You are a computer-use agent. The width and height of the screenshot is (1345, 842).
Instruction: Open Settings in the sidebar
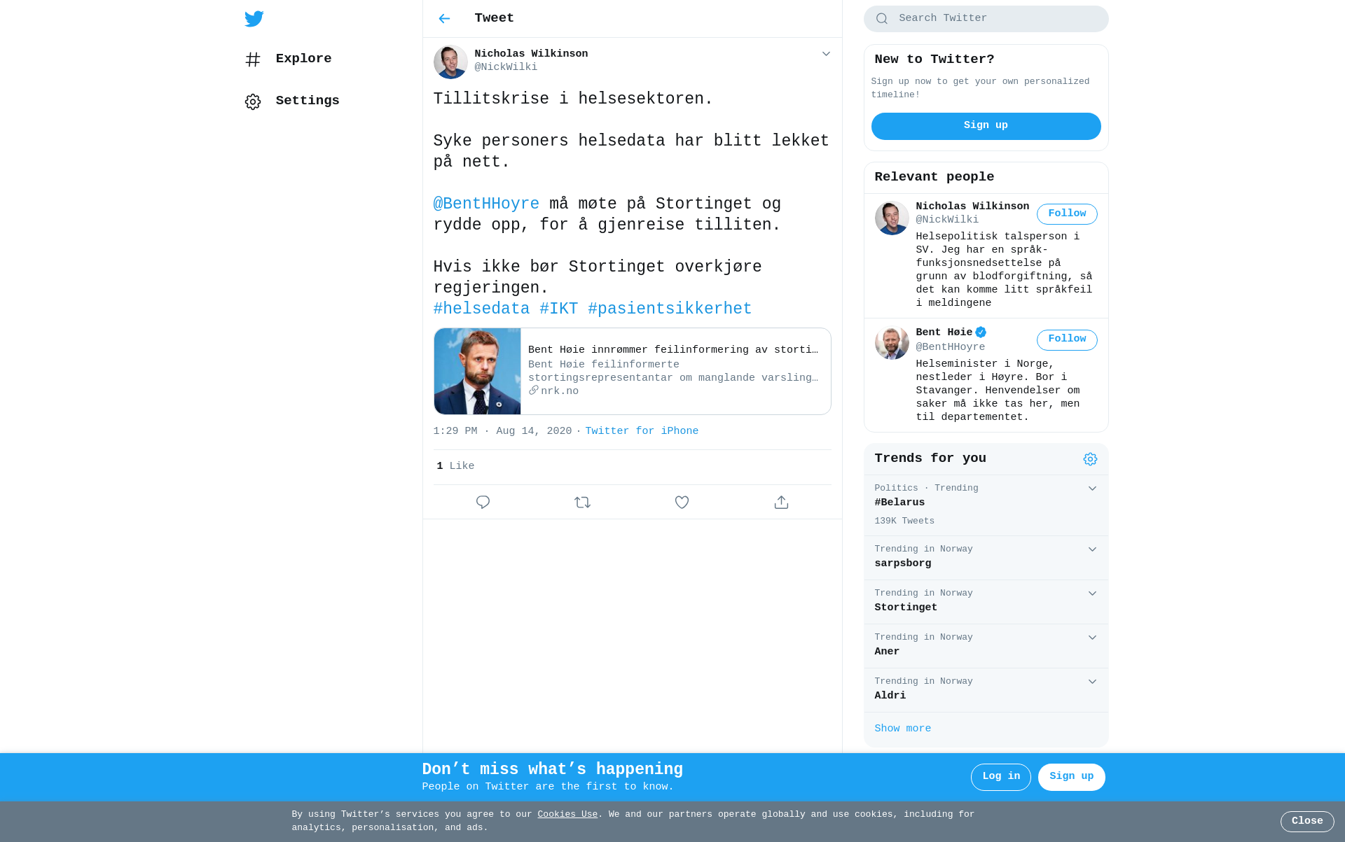292,101
